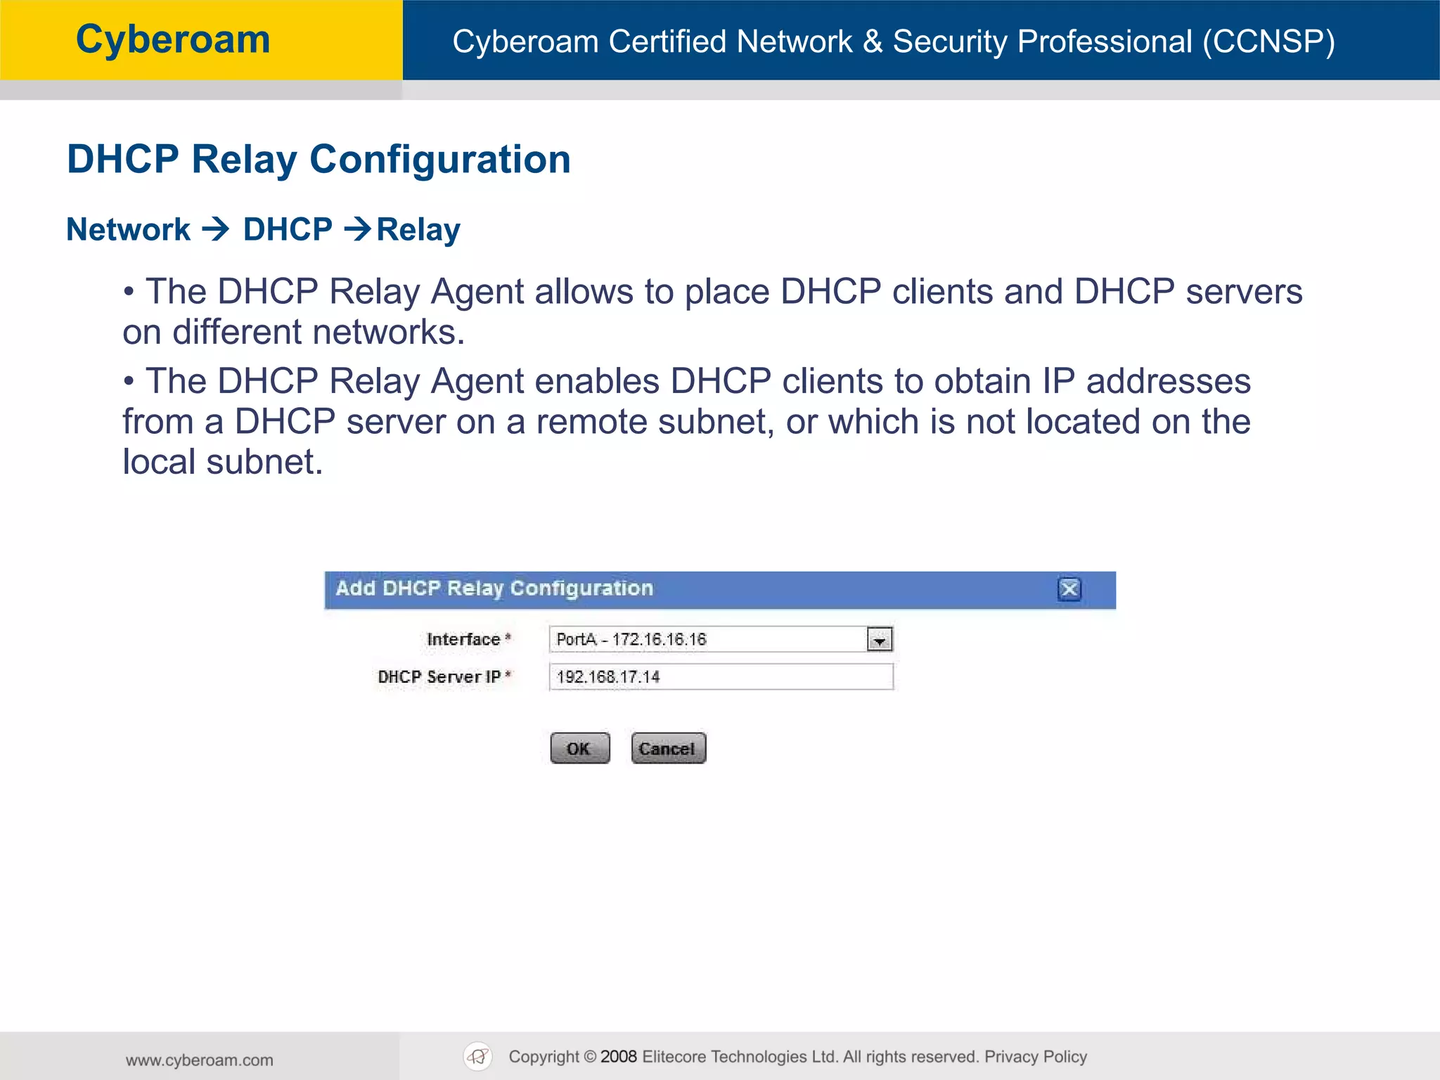Click the DHCP Server IP input field
Viewport: 1440px width, 1080px height.
pyautogui.click(x=721, y=677)
